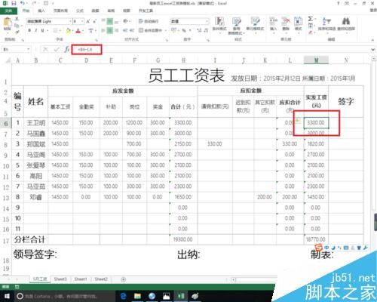
Task: Click the Undo arrow icon
Action: pos(23,3)
